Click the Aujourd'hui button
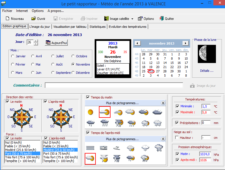This screenshot has height=170, width=225. tap(56, 43)
